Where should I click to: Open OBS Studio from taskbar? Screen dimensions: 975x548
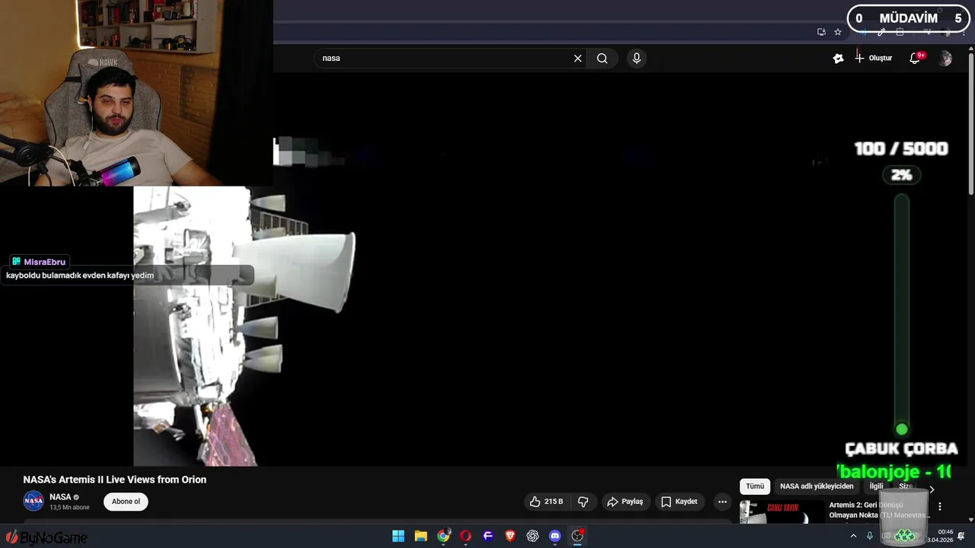coord(577,536)
